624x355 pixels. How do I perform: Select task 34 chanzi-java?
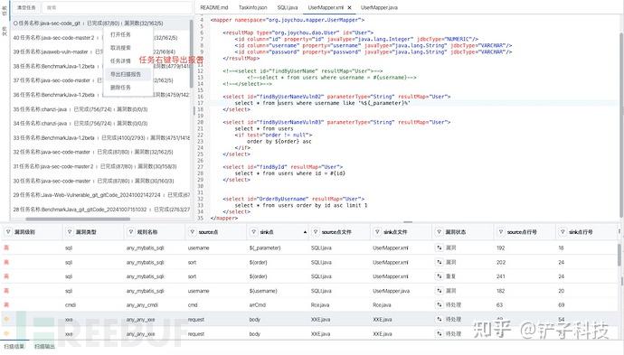tap(100, 124)
